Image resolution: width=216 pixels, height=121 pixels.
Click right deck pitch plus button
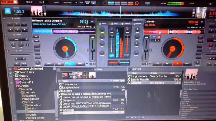click(x=147, y=64)
